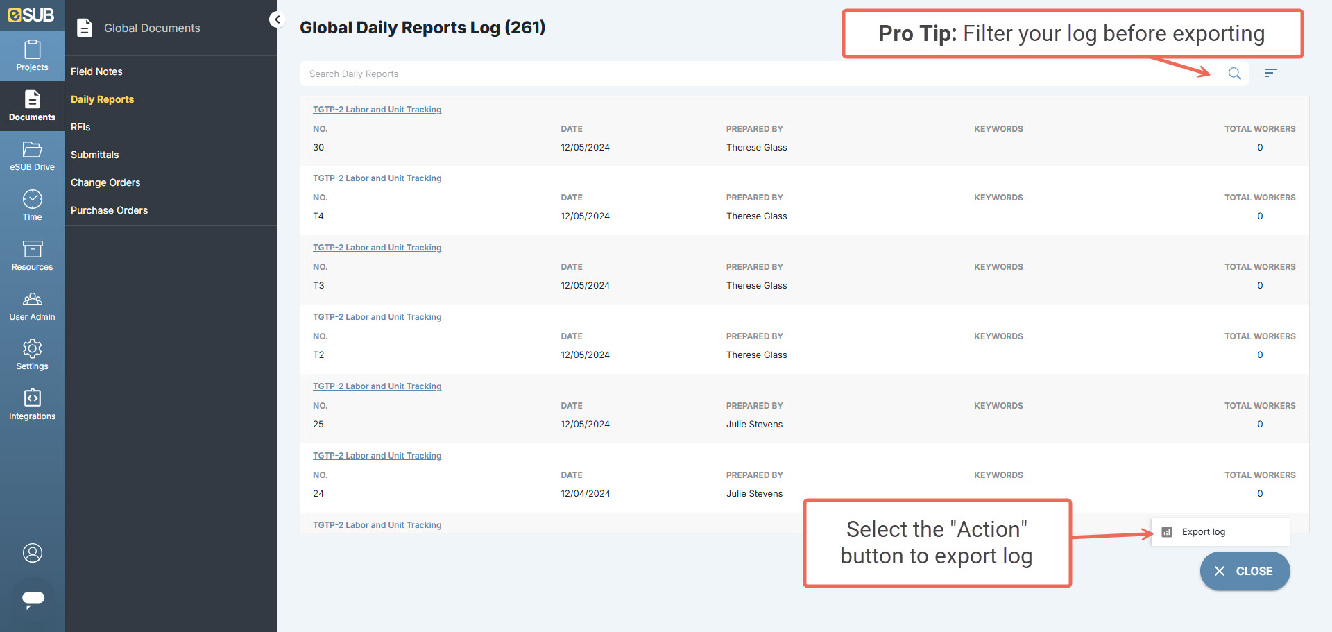The width and height of the screenshot is (1332, 632).
Task: Open the Documents section in sidebar
Action: point(32,106)
